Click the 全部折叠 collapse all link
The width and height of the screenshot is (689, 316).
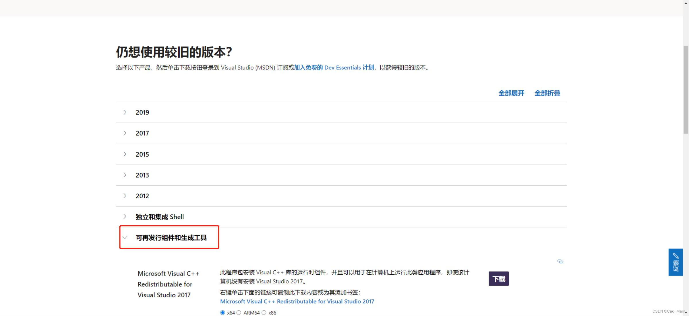[x=547, y=93]
